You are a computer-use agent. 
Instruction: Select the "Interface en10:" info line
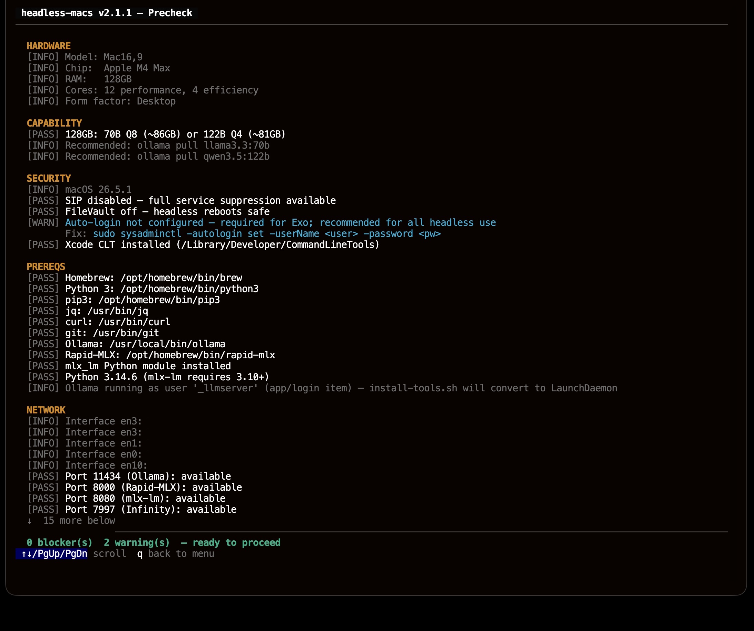coord(88,465)
